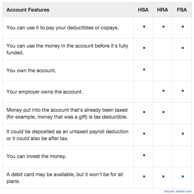Click HRA marker for debit card row
The height and width of the screenshot is (194, 194).
[163, 176]
